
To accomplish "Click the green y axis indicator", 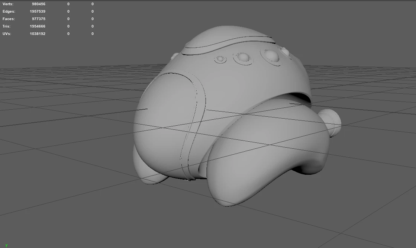I will click(x=6, y=245).
